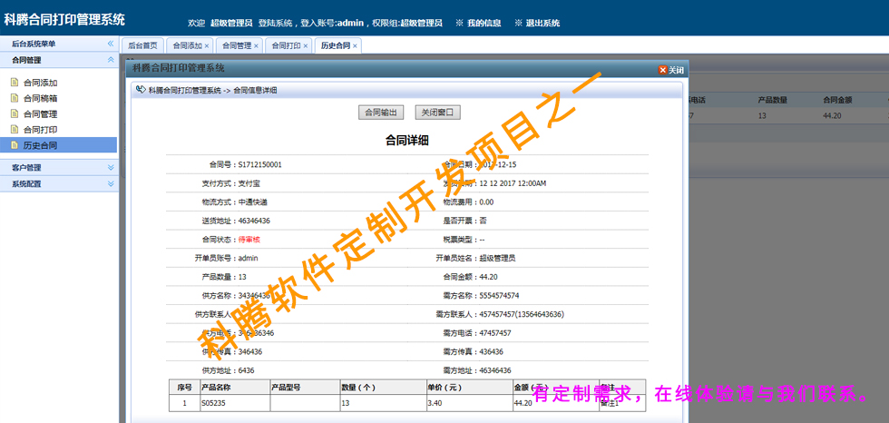
Task: Click the 历史合同 page icon in sidebar
Action: pos(15,145)
